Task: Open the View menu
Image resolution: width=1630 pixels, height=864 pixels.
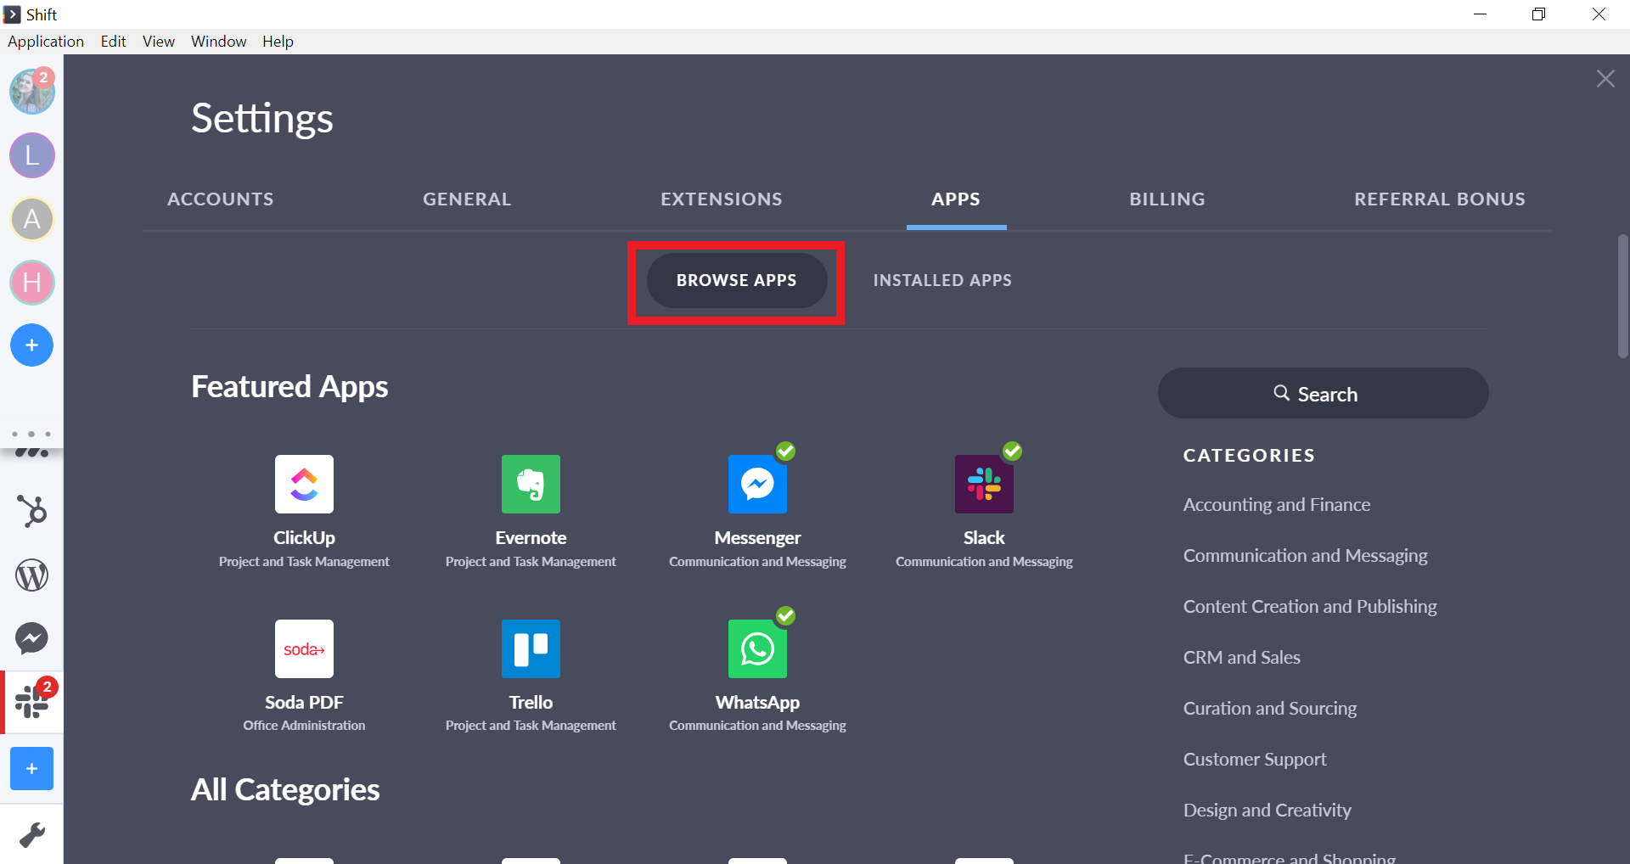Action: pos(159,42)
